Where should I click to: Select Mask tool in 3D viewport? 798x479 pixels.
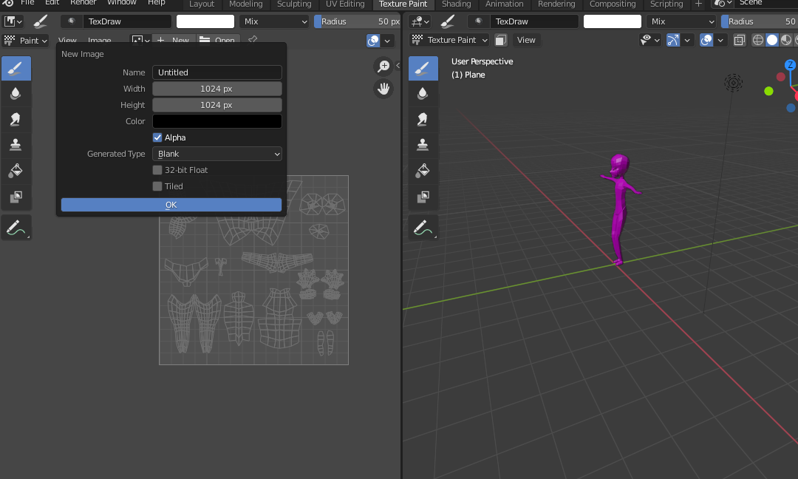pos(423,197)
